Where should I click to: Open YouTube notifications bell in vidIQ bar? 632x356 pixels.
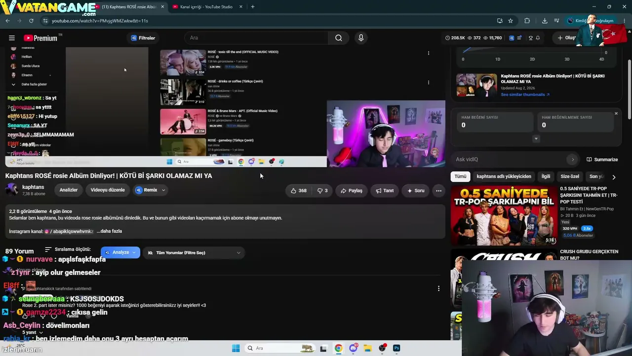click(538, 38)
